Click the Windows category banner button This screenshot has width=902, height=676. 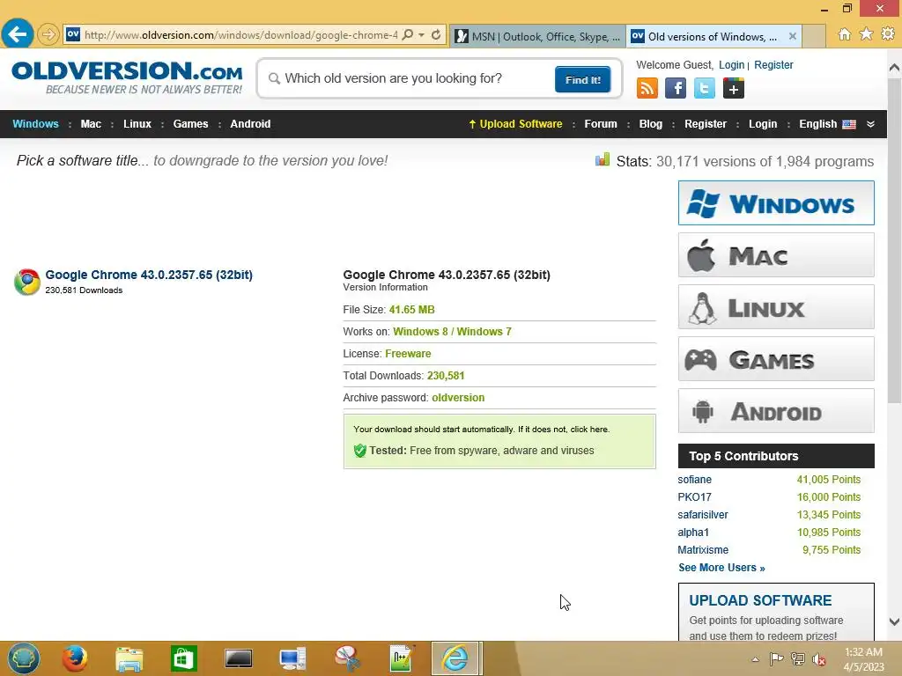tap(776, 203)
